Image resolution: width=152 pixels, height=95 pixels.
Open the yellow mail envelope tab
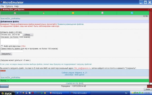click(73, 13)
